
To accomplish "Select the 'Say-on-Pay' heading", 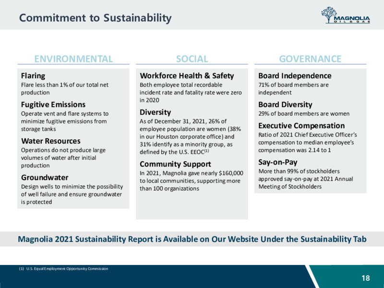I will point(278,162).
